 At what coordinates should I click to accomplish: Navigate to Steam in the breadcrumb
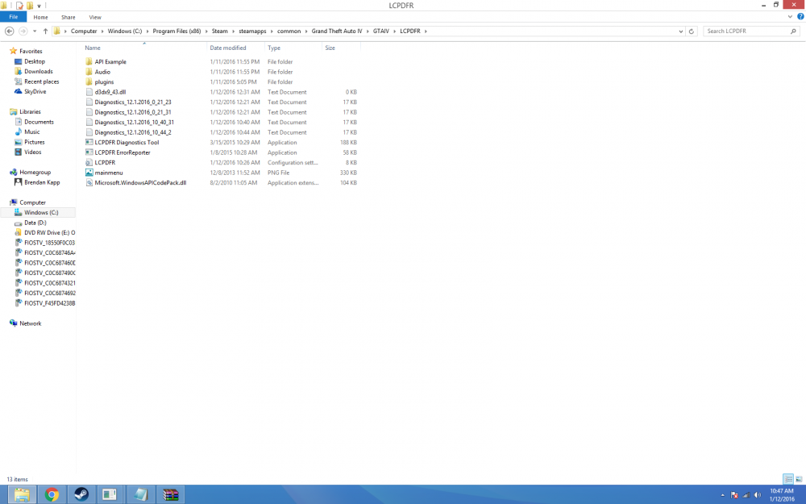pyautogui.click(x=219, y=31)
